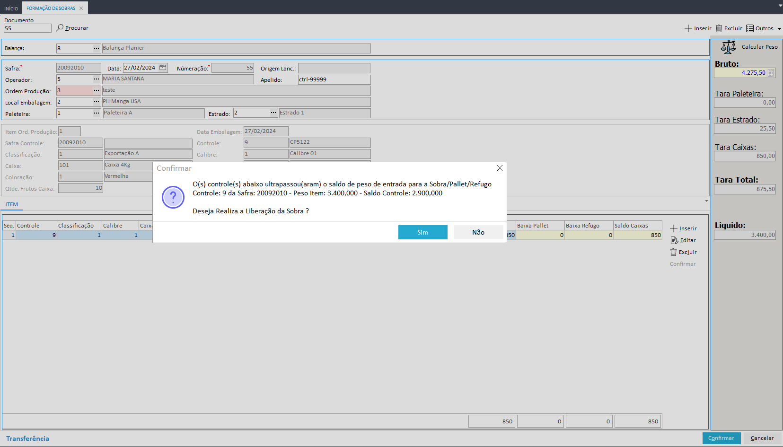Open the Estrado lookup ellipsis button

[273, 113]
